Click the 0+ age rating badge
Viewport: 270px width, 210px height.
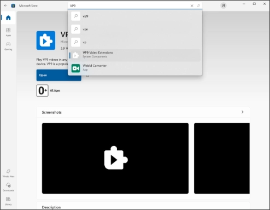(42, 90)
